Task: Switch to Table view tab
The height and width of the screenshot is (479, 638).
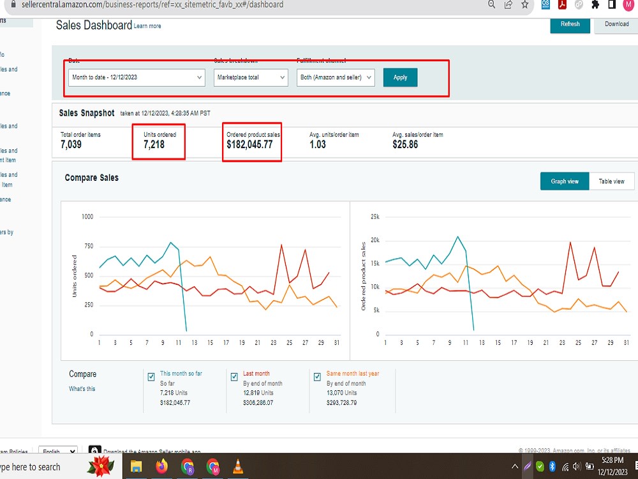Action: 611,181
